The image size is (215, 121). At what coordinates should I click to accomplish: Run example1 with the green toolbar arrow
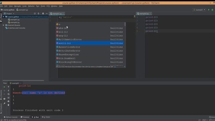209,10
